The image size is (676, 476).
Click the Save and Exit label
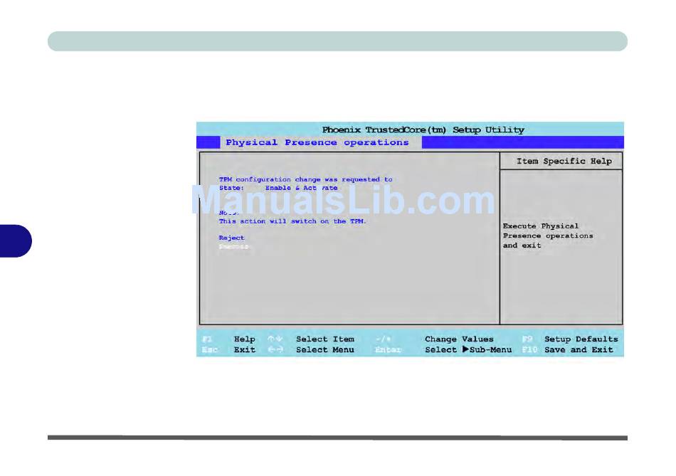[579, 349]
